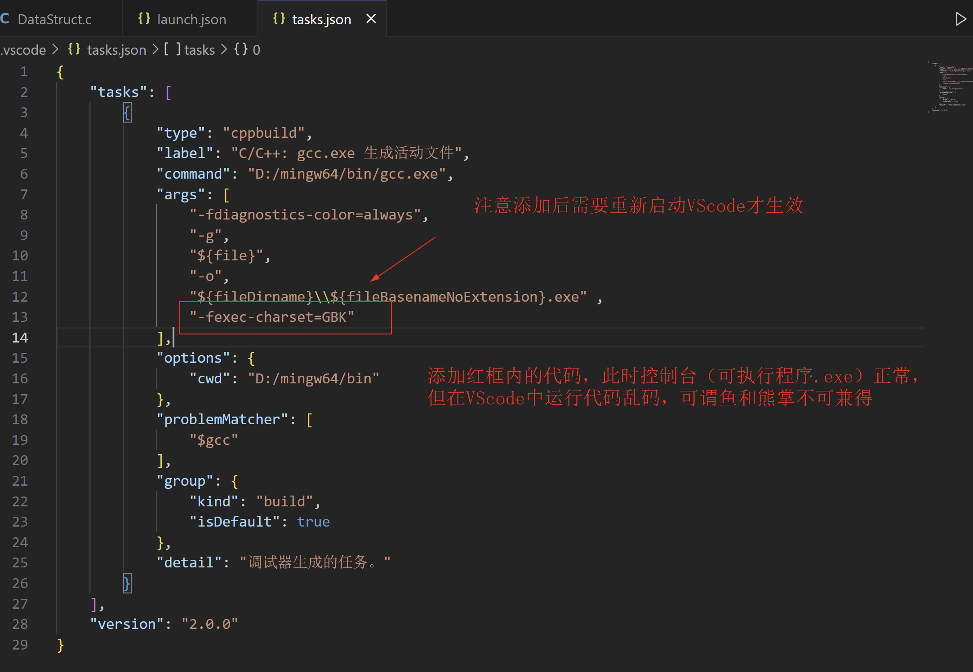Screen dimensions: 973x672
Task: Click the "-fexec-charset=GBK" argument
Action: point(272,317)
